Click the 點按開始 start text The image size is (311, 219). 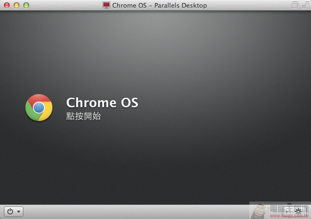pyautogui.click(x=84, y=116)
